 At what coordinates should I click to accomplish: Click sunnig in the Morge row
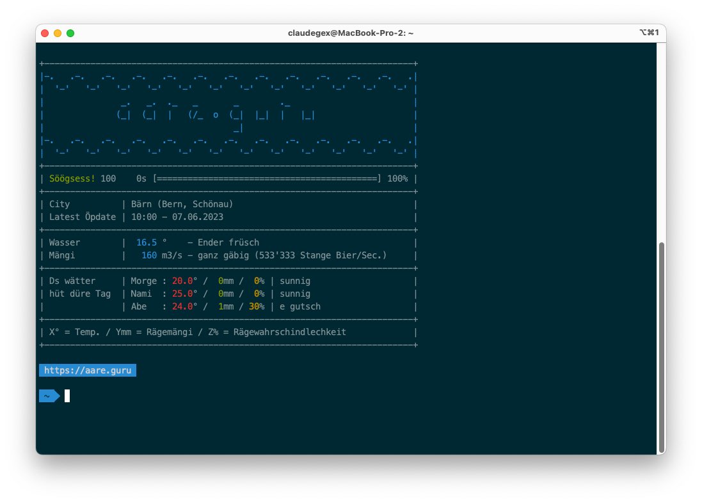click(294, 281)
